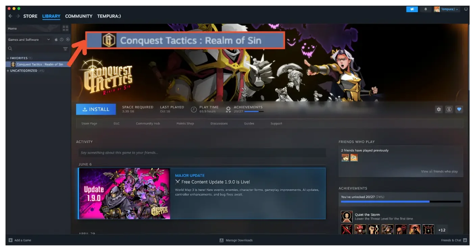Click the play time clock icon
Screen dimensions: 475x251
[x=194, y=109]
